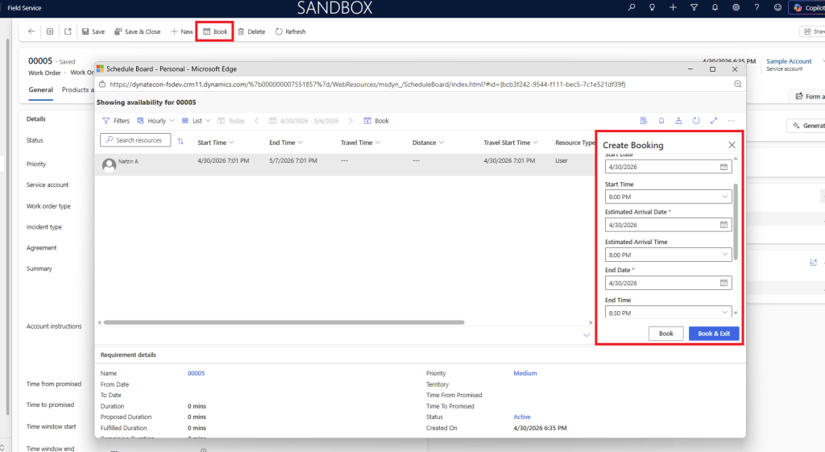
Task: Open the End Time column dropdown
Action: (301, 143)
